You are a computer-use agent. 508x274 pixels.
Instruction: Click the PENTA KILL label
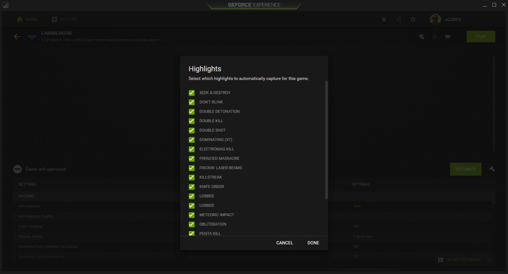click(210, 234)
